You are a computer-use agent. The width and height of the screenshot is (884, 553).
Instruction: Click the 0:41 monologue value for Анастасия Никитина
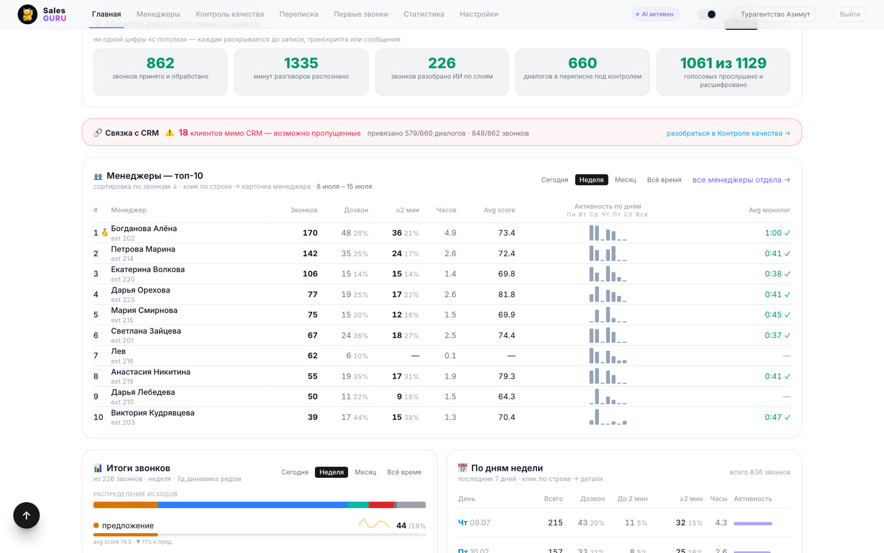coord(777,376)
